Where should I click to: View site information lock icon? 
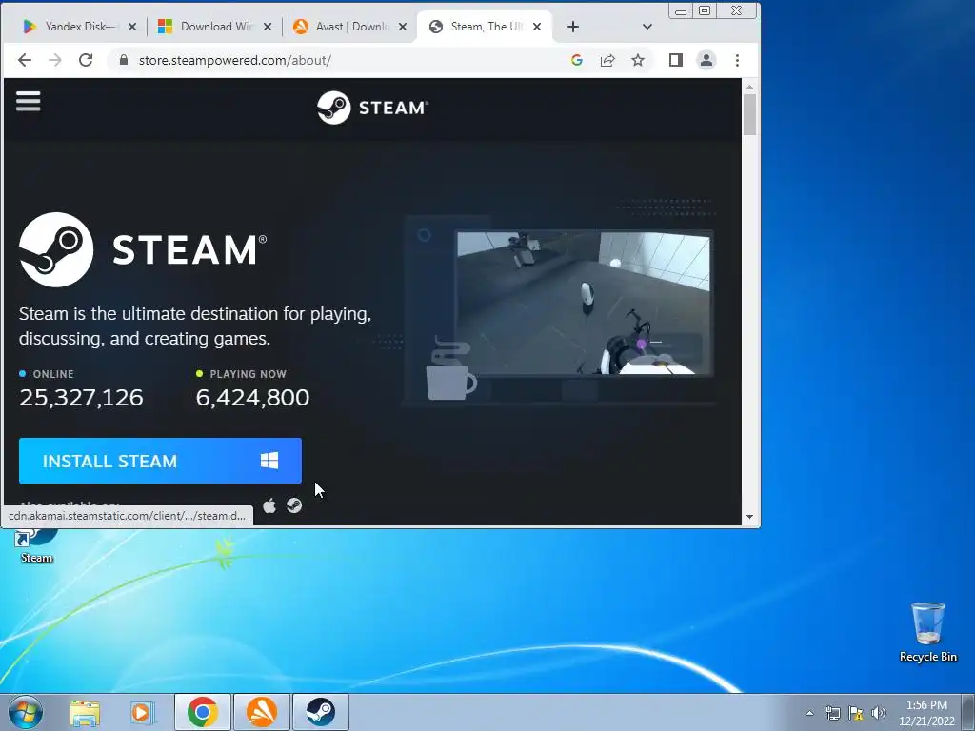(124, 60)
